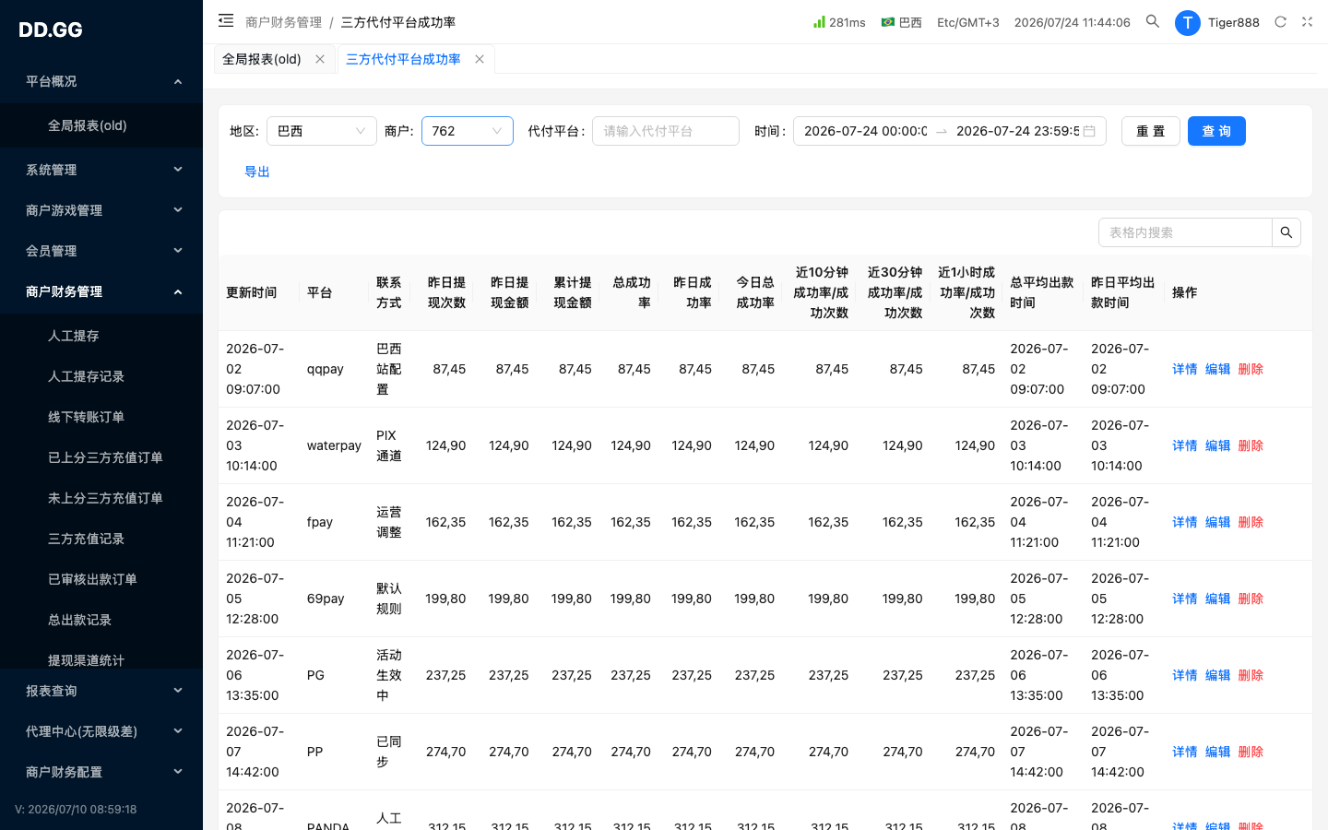The width and height of the screenshot is (1328, 830).
Task: Click the Tiger888 user avatar
Action: tap(1188, 22)
